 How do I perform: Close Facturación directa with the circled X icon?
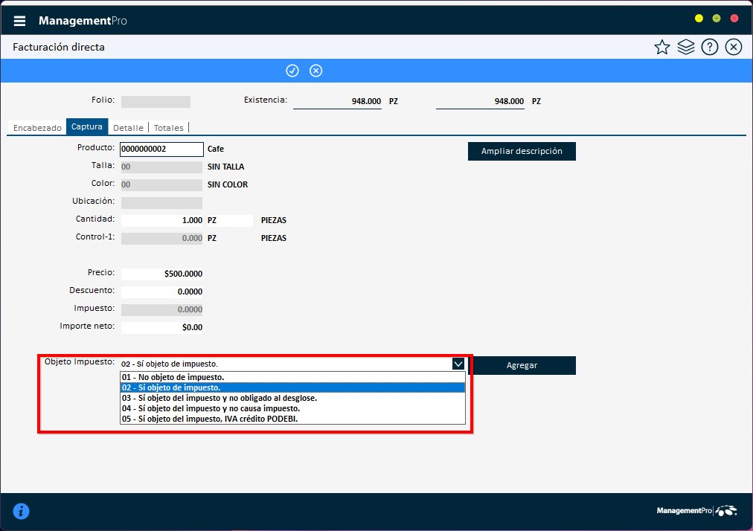(x=733, y=46)
